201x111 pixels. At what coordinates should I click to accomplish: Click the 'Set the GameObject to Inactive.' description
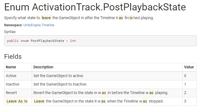[x=60, y=84]
